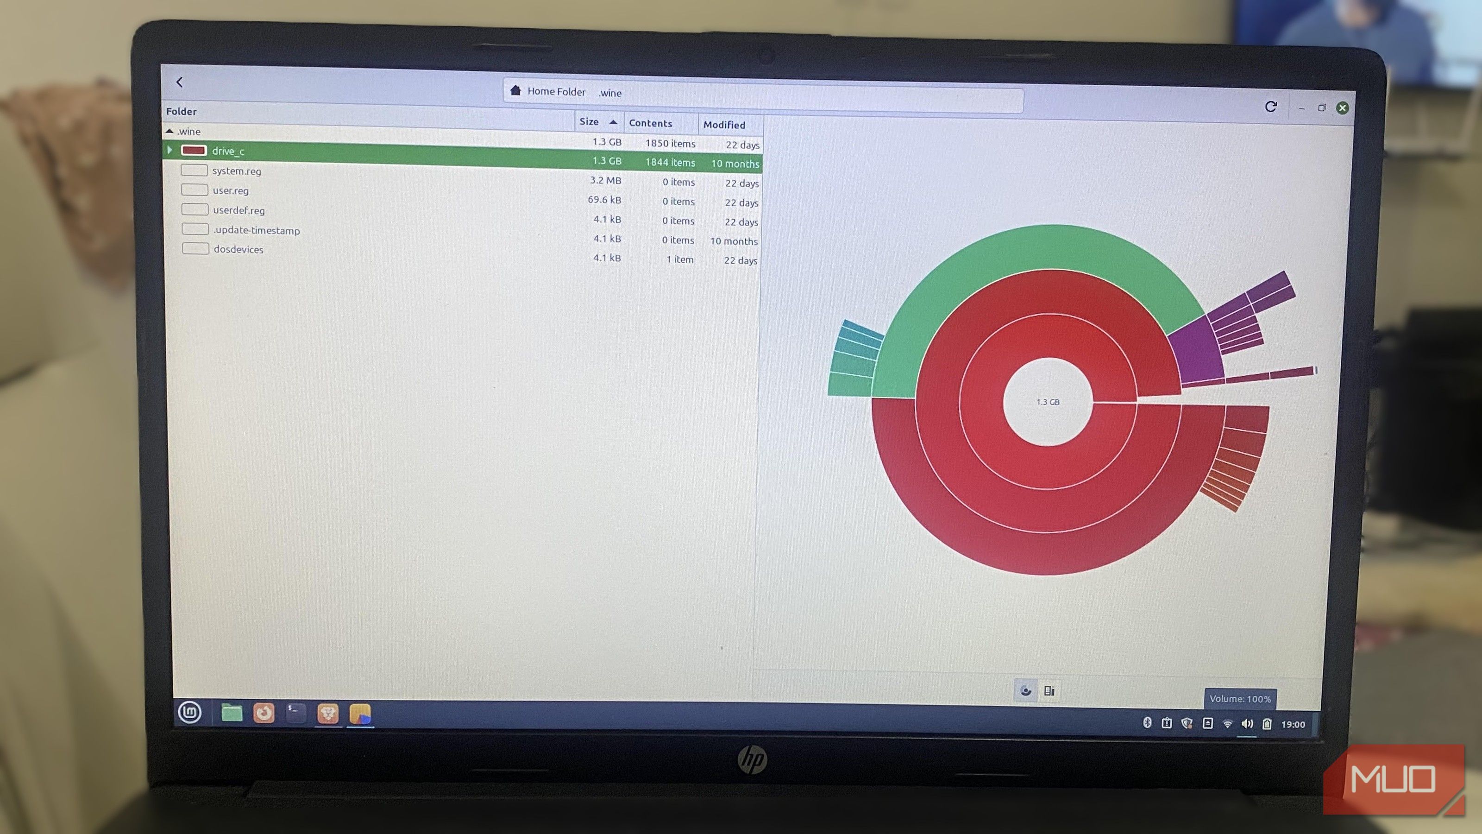
Task: Select the Home Folder breadcrumb
Action: tap(557, 91)
